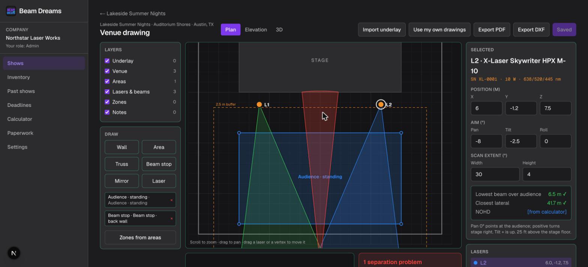Select the L2 row in Lasers list
The height and width of the screenshot is (267, 588).
tap(521, 262)
